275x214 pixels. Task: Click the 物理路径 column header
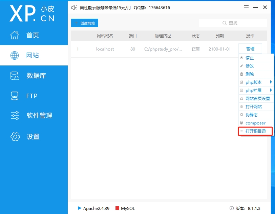[163, 36]
